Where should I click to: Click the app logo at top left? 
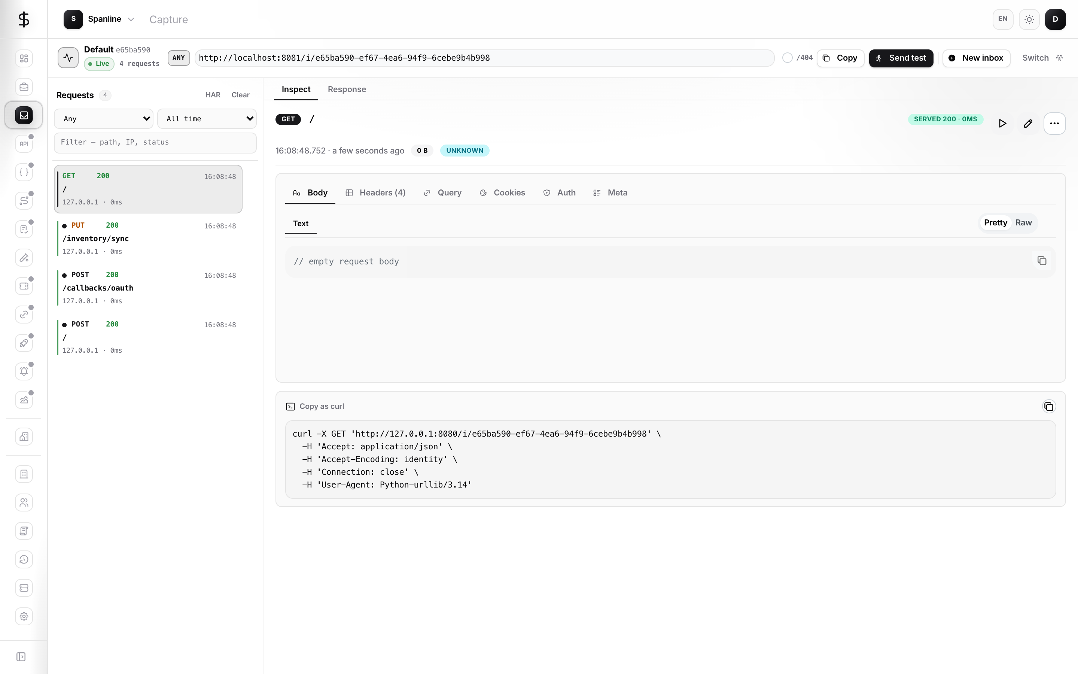pos(24,19)
